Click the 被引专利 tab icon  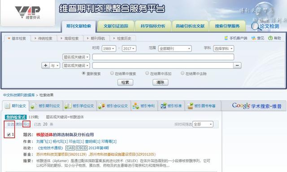(136, 106)
